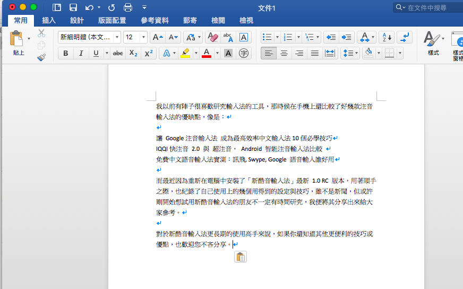Increase indent icon
Viewport: 463px width, 289px height.
tap(346, 37)
